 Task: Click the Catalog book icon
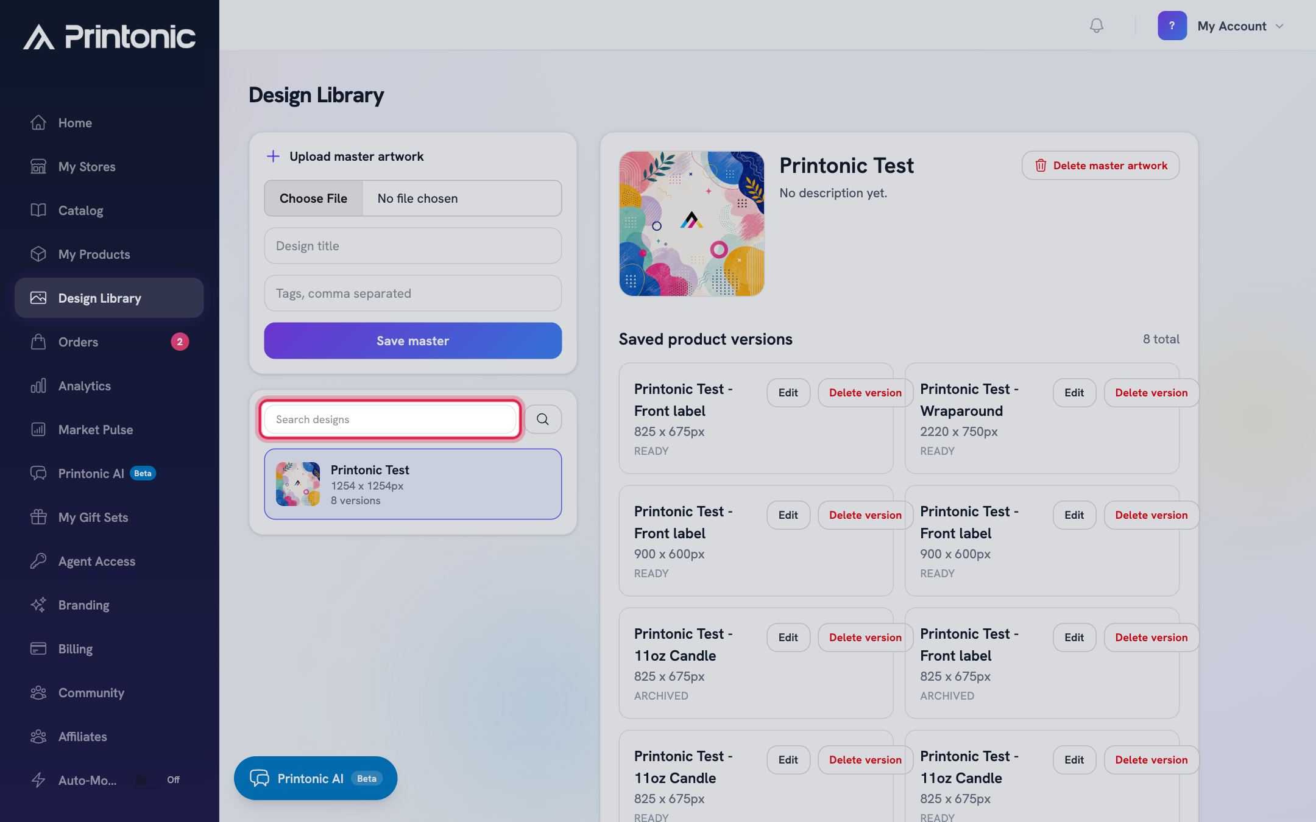pyautogui.click(x=38, y=210)
